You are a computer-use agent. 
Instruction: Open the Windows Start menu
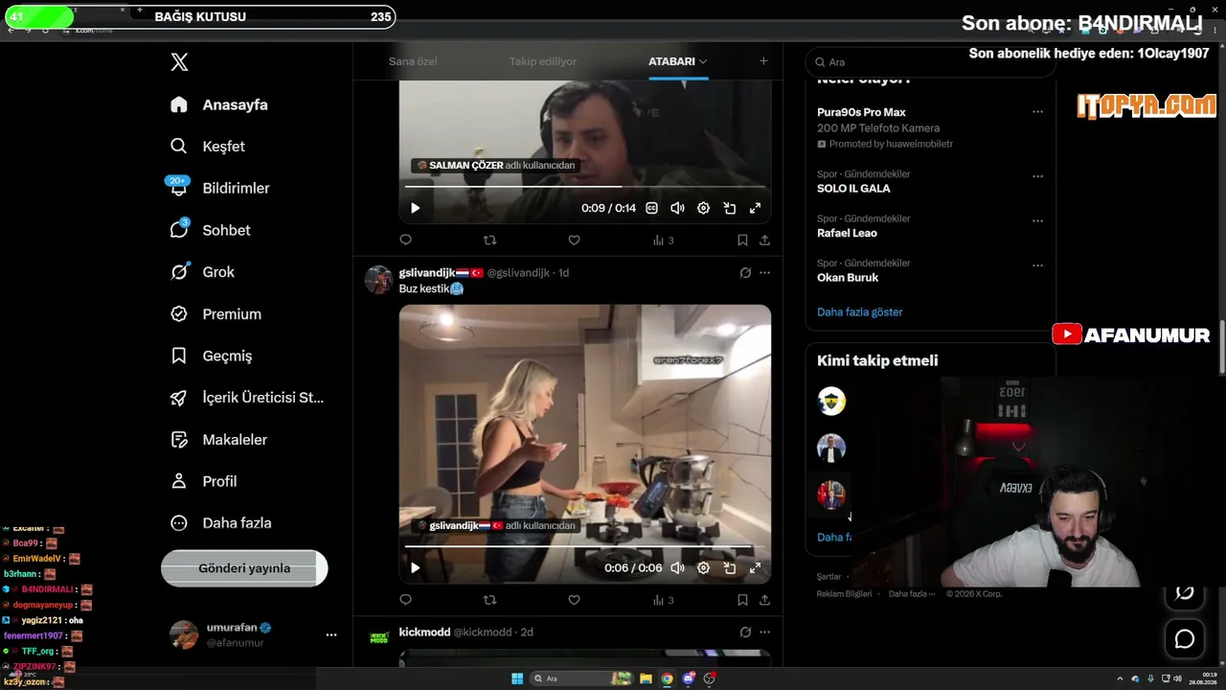(x=517, y=678)
